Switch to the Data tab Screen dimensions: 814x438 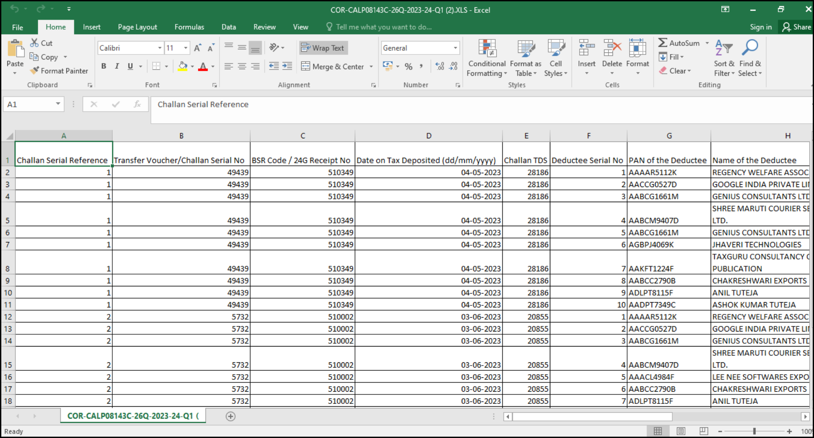click(x=229, y=27)
